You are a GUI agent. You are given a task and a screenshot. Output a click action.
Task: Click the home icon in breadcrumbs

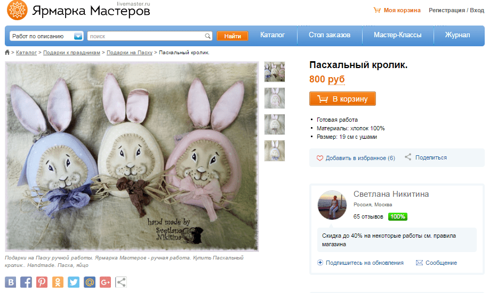(7, 52)
